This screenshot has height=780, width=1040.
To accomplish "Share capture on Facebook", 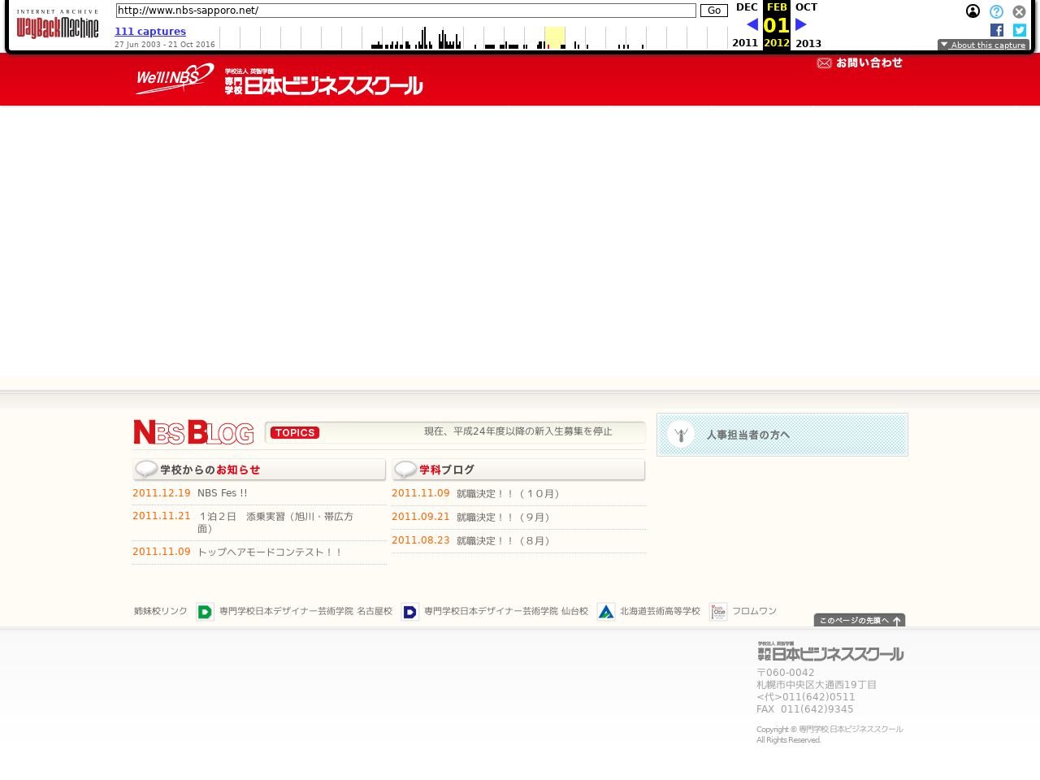I will point(997,30).
